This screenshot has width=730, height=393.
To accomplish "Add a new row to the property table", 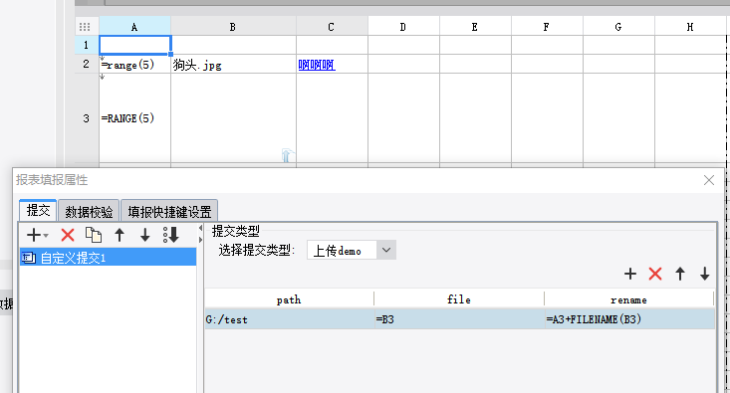I will click(629, 274).
